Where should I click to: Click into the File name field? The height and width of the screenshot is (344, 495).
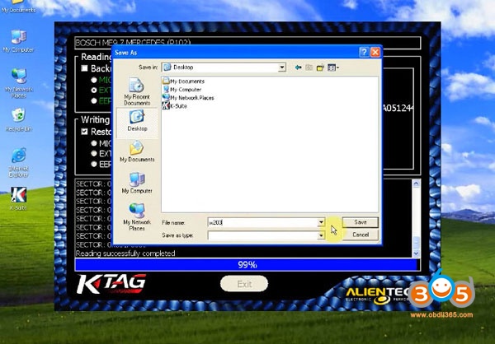262,222
